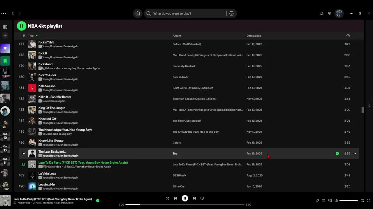Screen dimensions: 373x209
Task: Open Your Episodes green bookmark in the sidebar
Action: pos(5,61)
